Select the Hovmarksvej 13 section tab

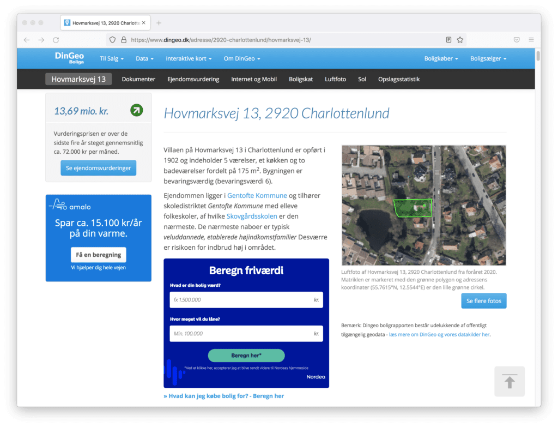[78, 79]
